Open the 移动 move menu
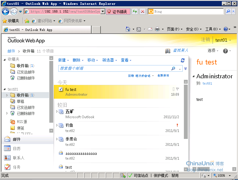 (93, 60)
